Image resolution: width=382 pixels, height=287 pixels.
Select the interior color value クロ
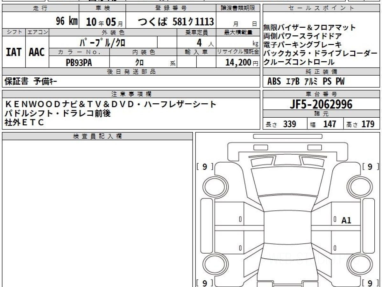tap(139, 63)
